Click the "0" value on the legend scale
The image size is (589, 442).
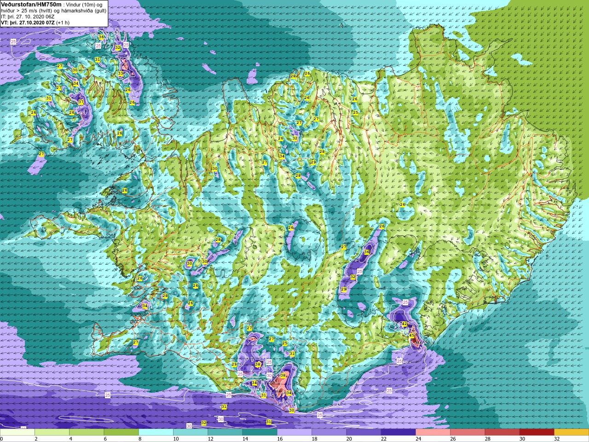tap(1, 439)
